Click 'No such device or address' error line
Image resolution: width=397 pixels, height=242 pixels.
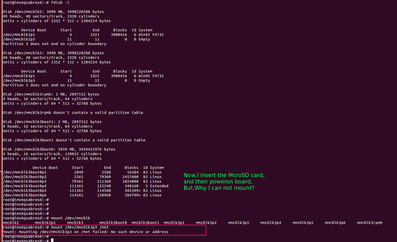point(85,232)
